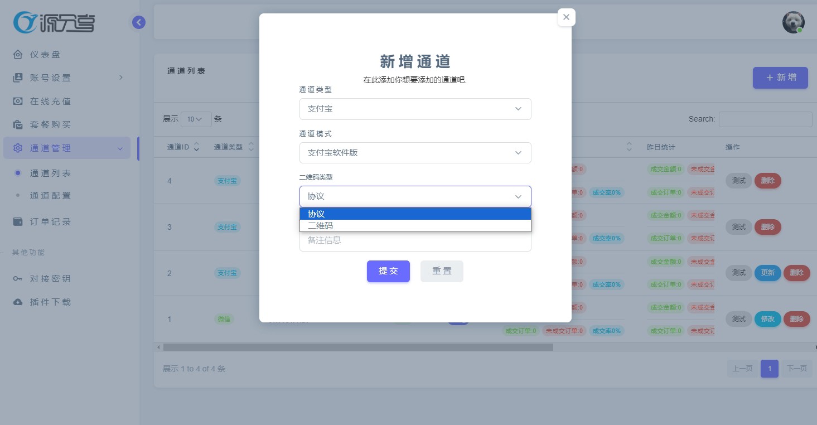Viewport: 817px width, 425px height.
Task: Delete channel ID 2 with 删除
Action: [797, 273]
